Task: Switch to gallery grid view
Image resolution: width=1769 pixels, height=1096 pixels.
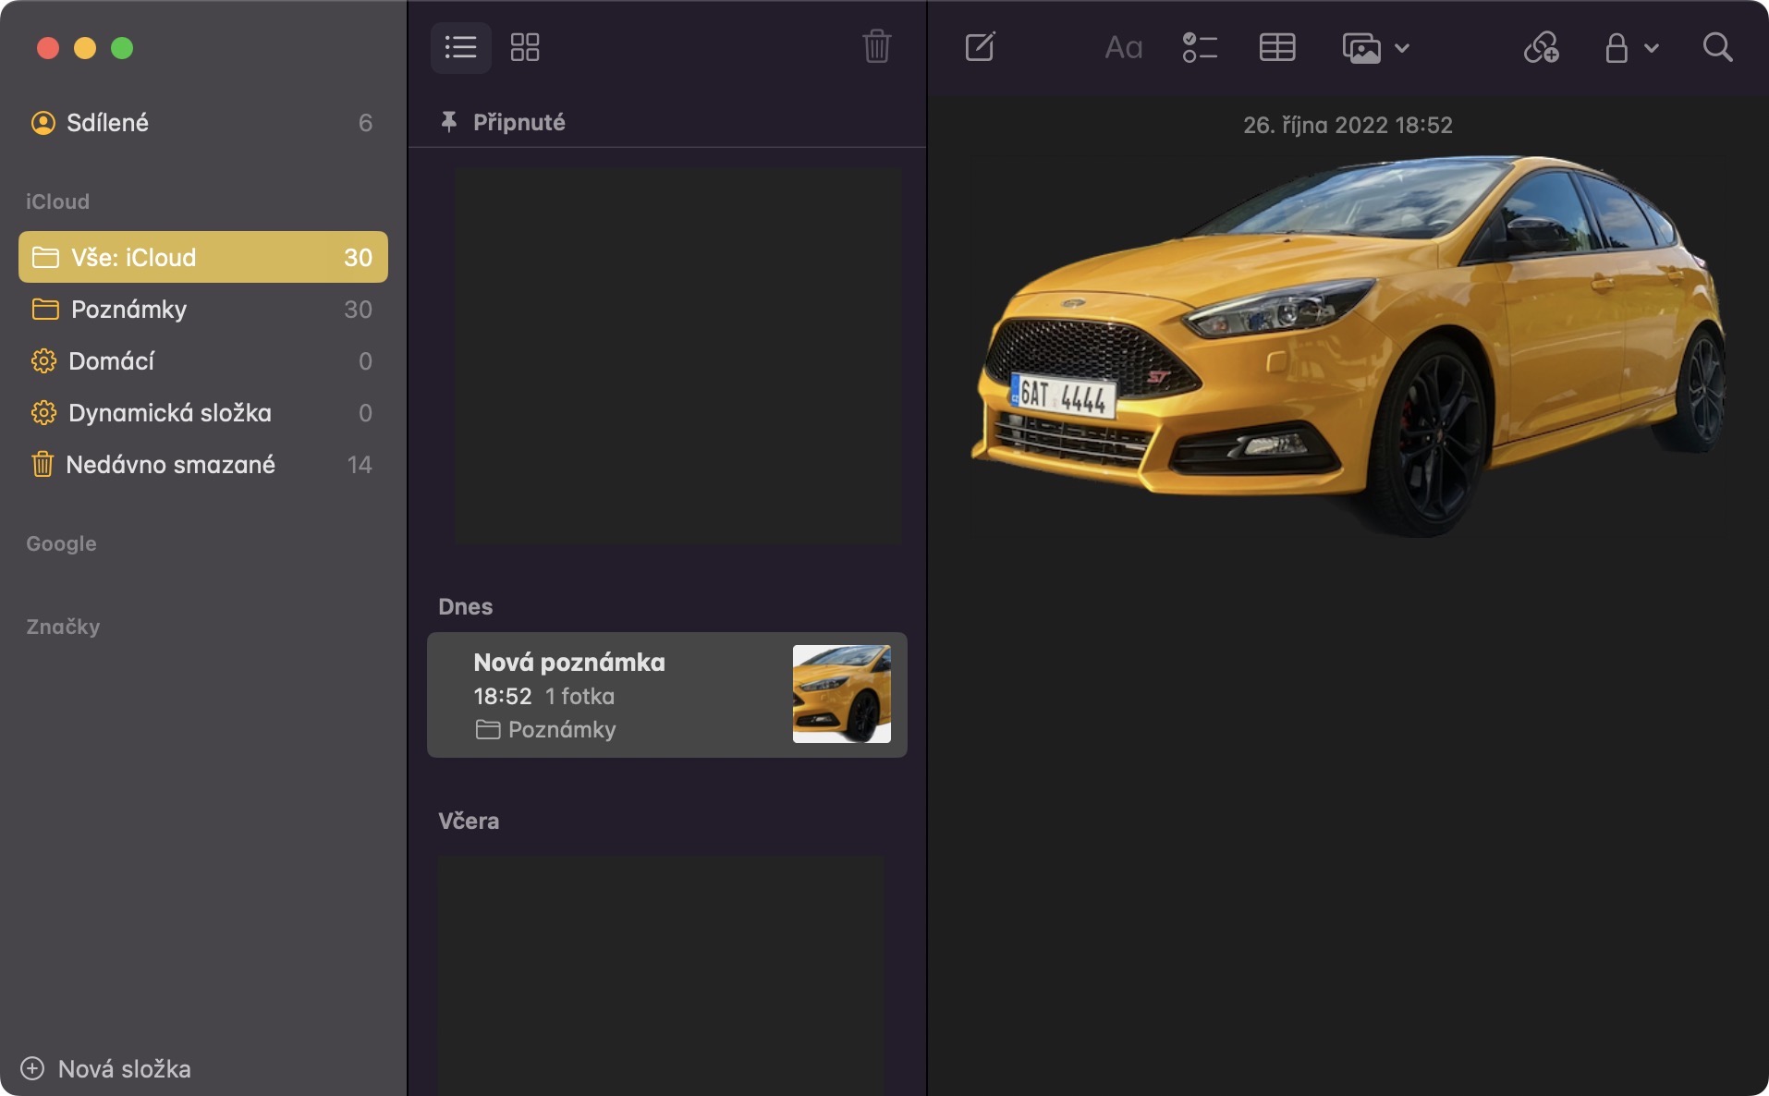Action: tap(525, 47)
